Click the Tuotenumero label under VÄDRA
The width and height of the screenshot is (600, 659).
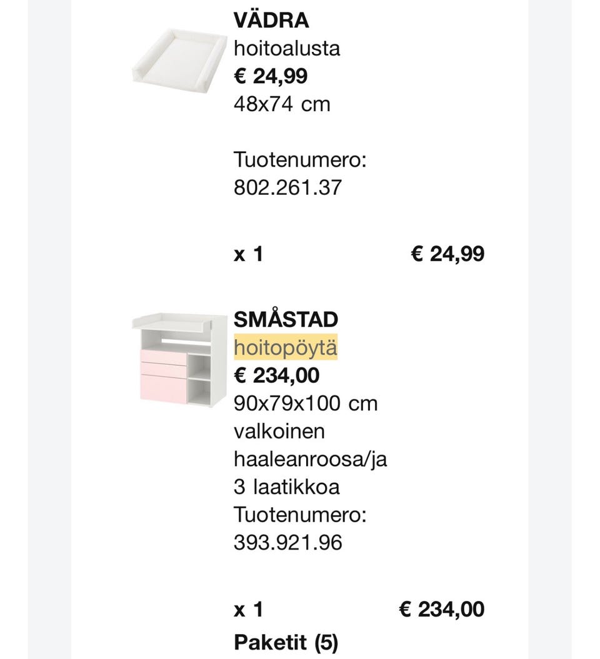(x=299, y=159)
